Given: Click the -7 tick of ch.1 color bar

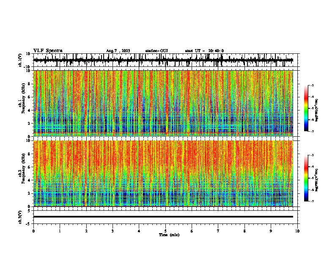Looking at the screenshot, I should tap(312, 131).
